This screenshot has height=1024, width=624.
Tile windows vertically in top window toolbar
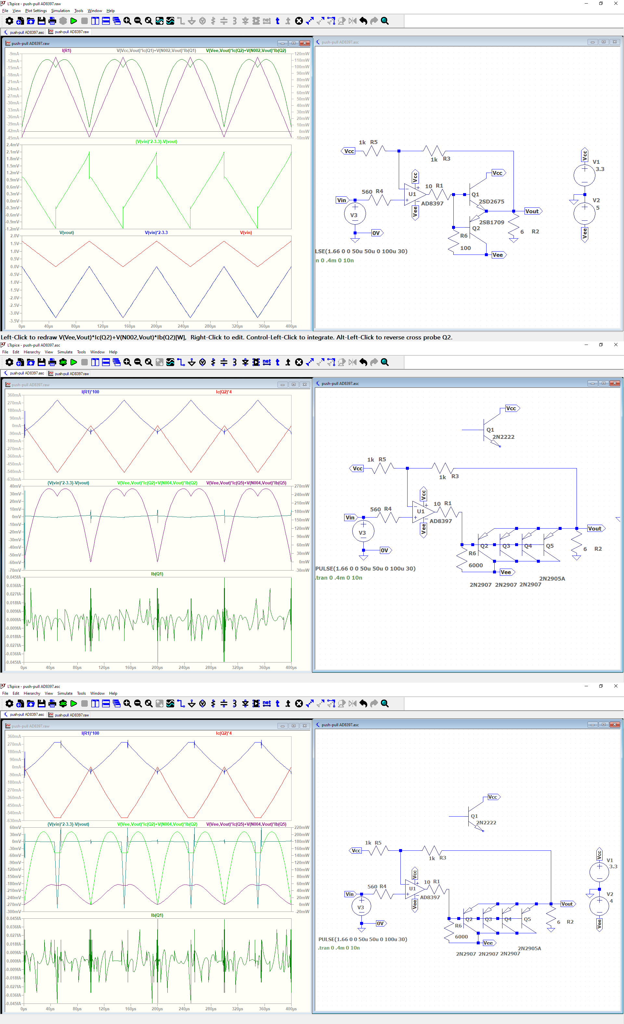[x=95, y=21]
